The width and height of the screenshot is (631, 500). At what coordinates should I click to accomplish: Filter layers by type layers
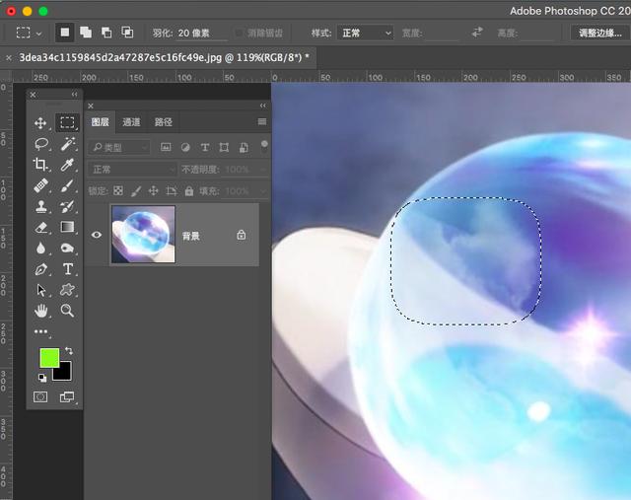click(x=205, y=147)
